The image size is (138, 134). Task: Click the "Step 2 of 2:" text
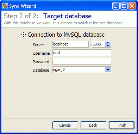coord(21,16)
